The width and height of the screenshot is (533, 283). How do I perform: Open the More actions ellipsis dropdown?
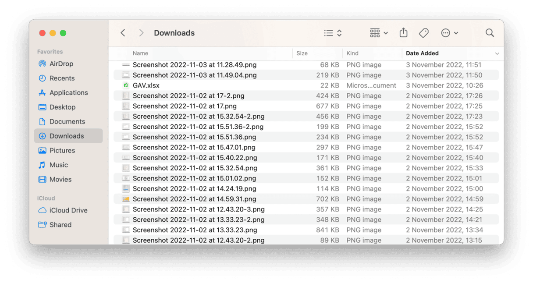tap(449, 33)
